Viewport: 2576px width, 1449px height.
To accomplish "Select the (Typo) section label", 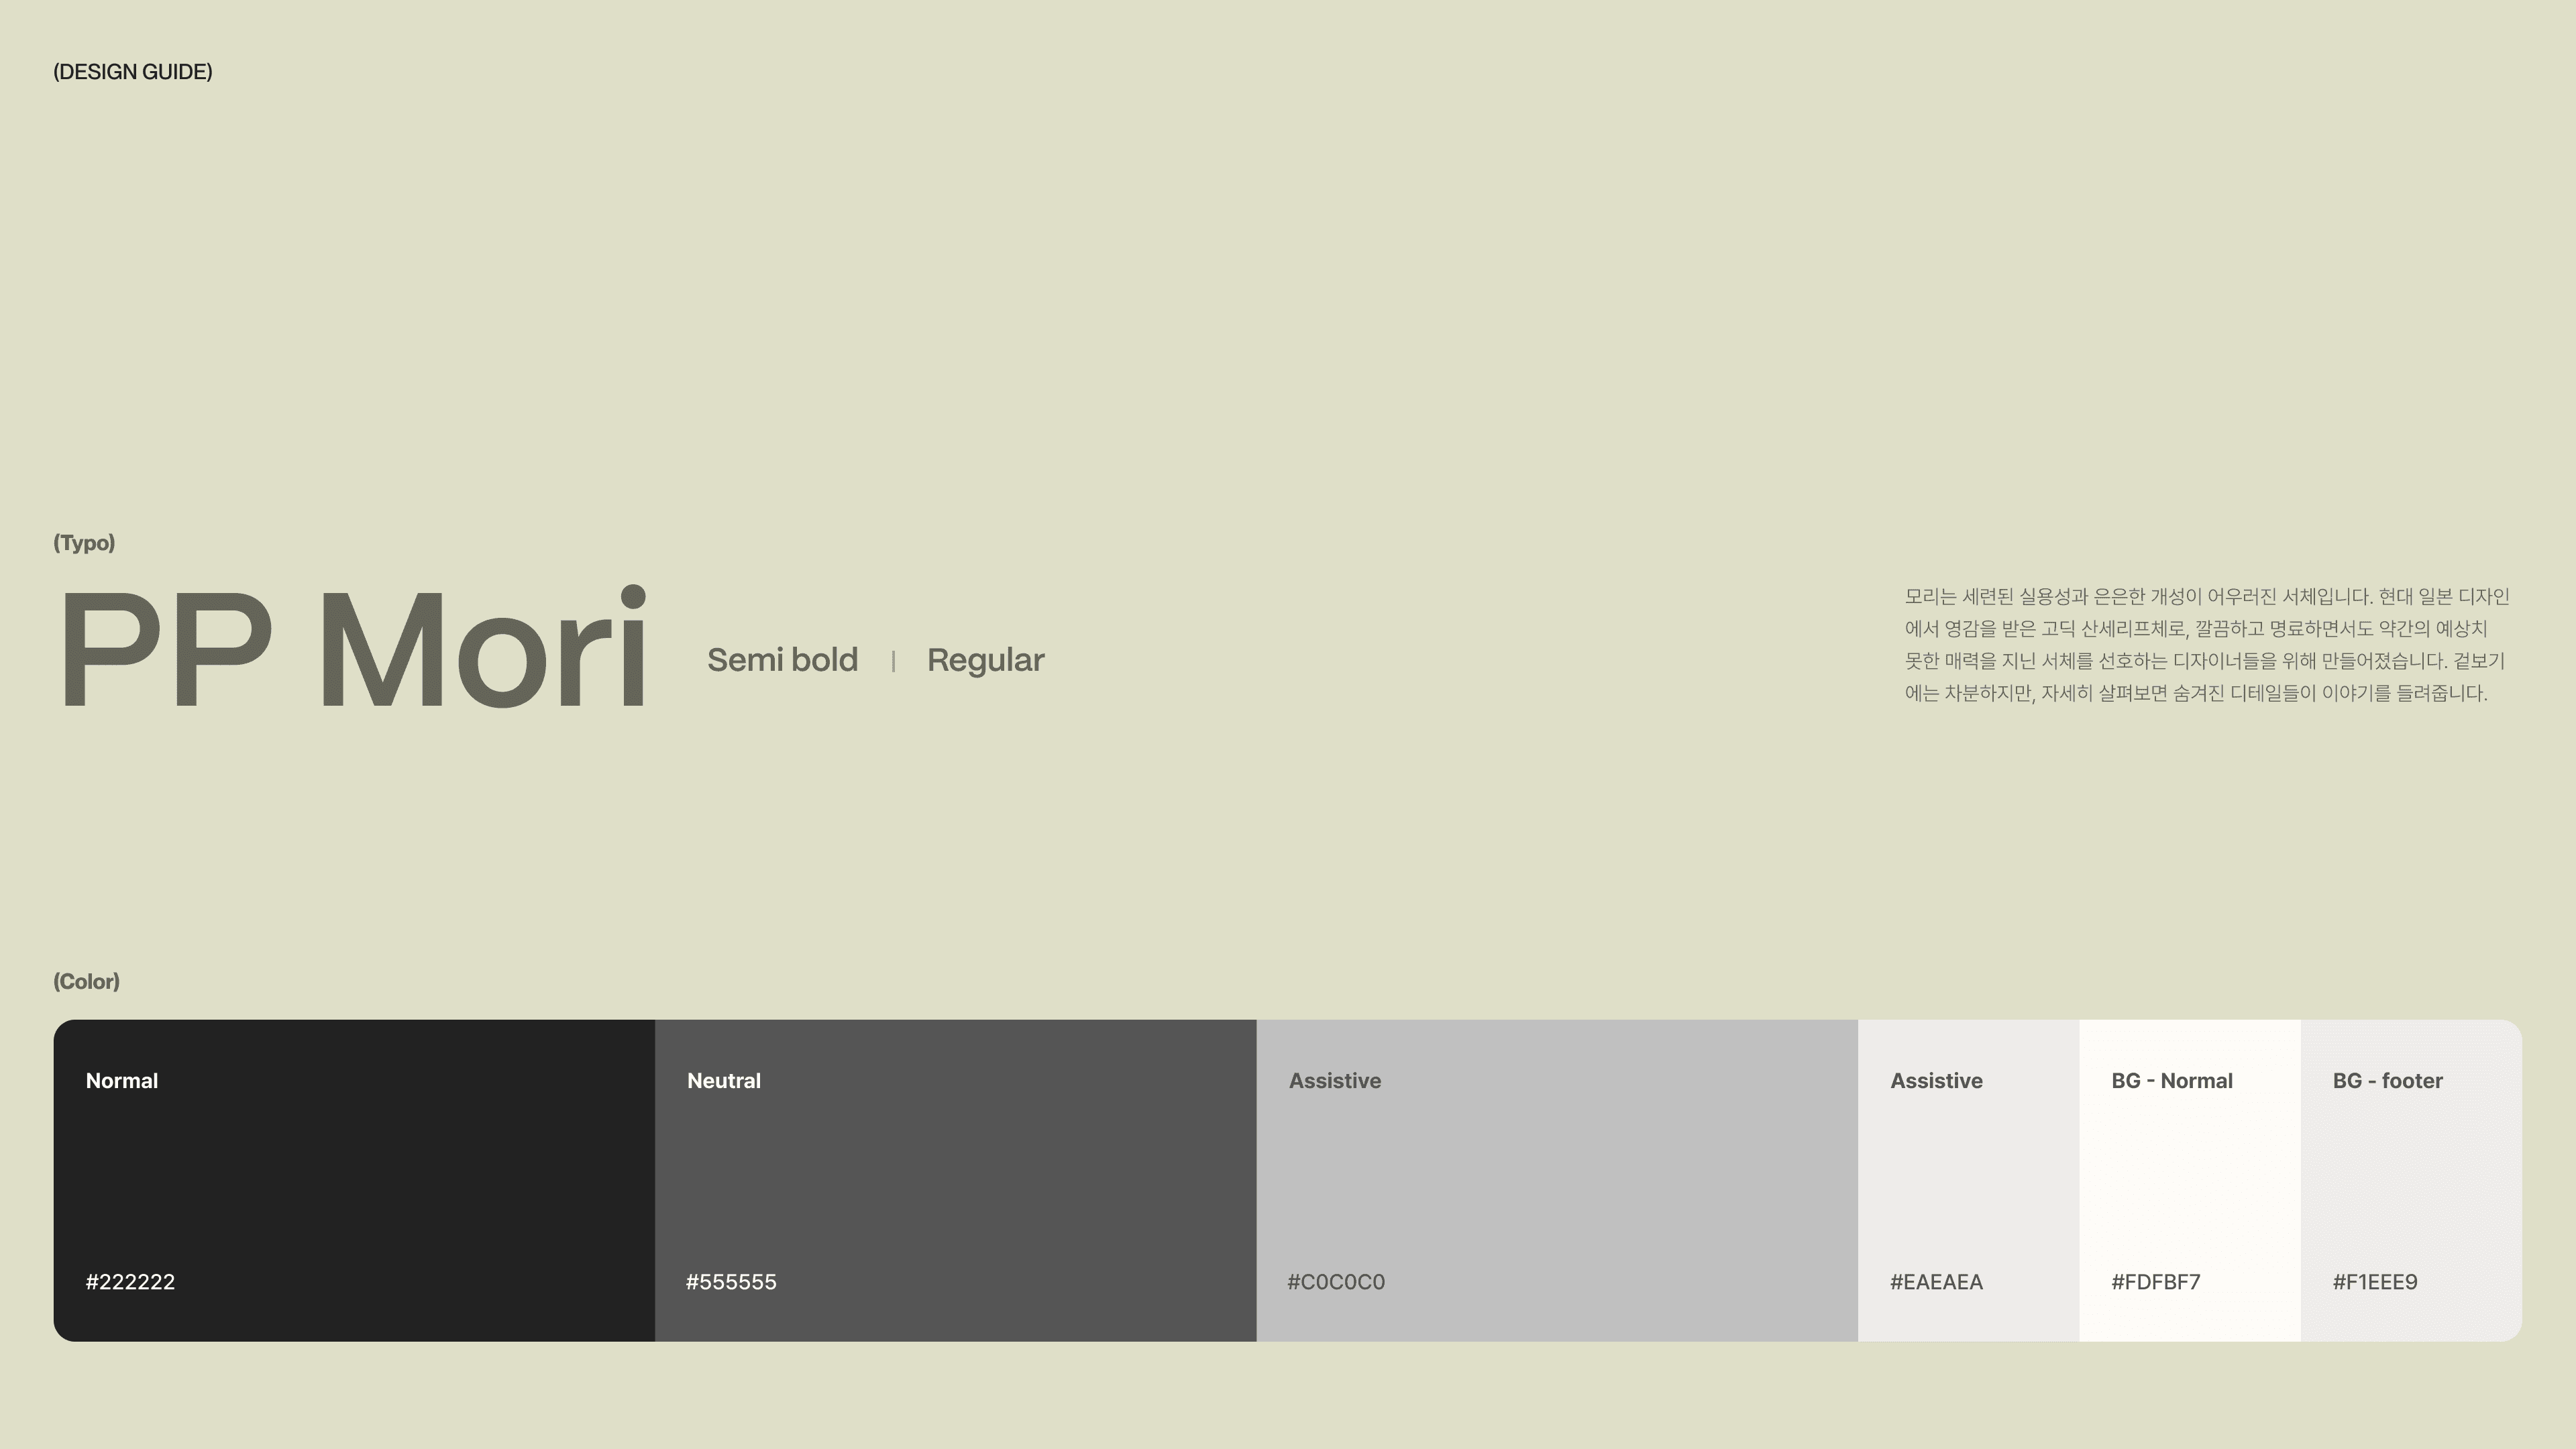I will [84, 543].
